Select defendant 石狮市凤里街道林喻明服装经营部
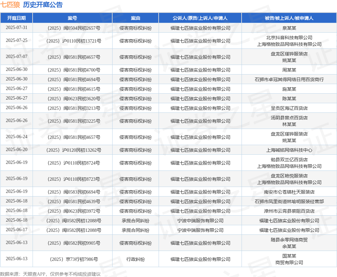This screenshot has width=337, height=277. [x=289, y=201]
